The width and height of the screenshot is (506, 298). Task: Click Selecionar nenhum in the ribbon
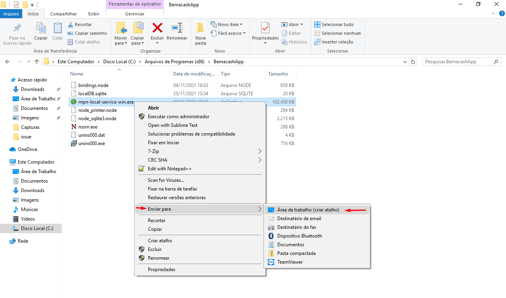(337, 33)
